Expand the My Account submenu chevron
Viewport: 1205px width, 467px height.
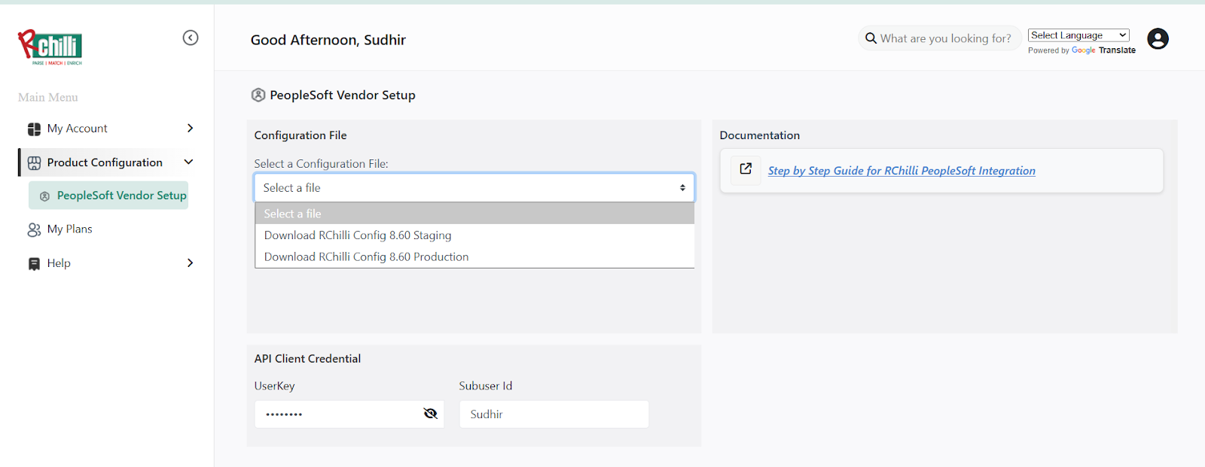pos(190,129)
